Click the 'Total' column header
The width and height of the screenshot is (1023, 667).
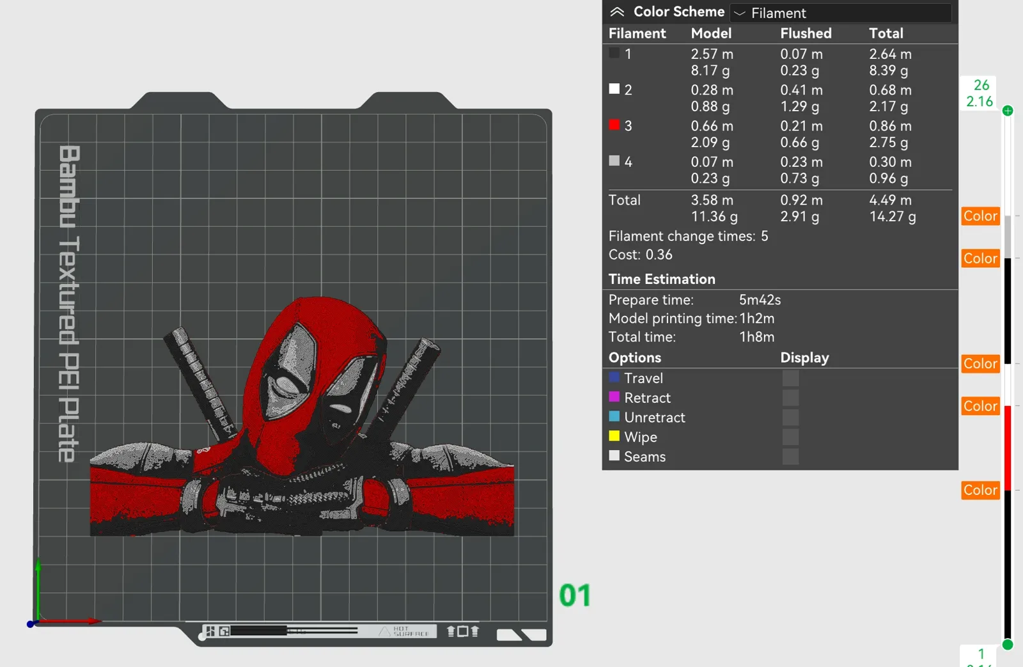pyautogui.click(x=886, y=33)
